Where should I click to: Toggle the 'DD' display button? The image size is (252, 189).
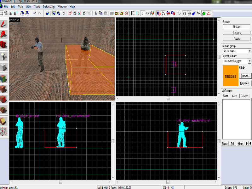(159, 13)
